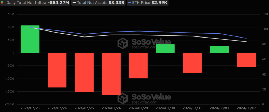This screenshot has width=269, height=112.
Task: Select the largest red bar on 2024/07/26
Action: point(111,74)
